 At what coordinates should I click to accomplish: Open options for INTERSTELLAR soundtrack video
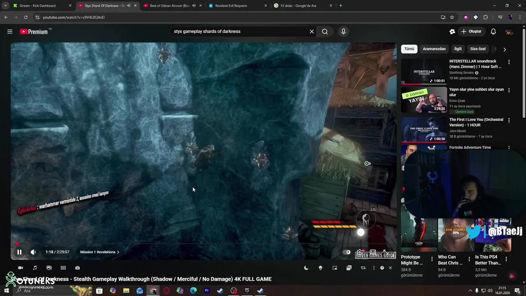[x=509, y=62]
